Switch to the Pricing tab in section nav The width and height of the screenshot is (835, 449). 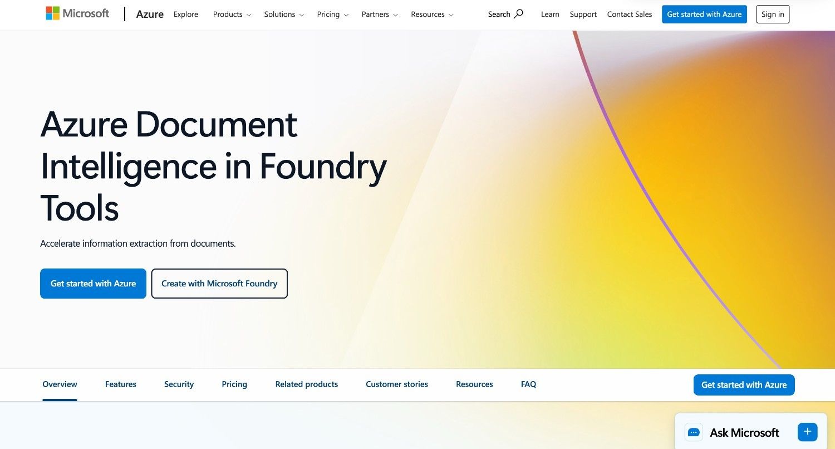point(234,384)
